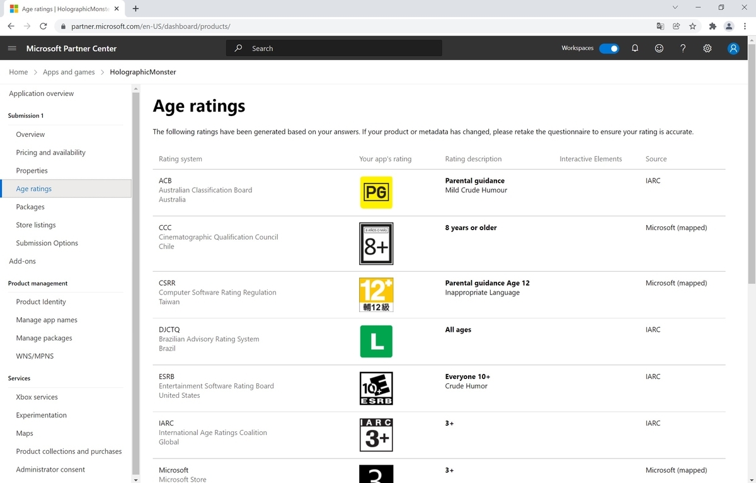This screenshot has width=756, height=483.
Task: Click the 'Mild Crude Humour' descriptor
Action: pos(476,190)
